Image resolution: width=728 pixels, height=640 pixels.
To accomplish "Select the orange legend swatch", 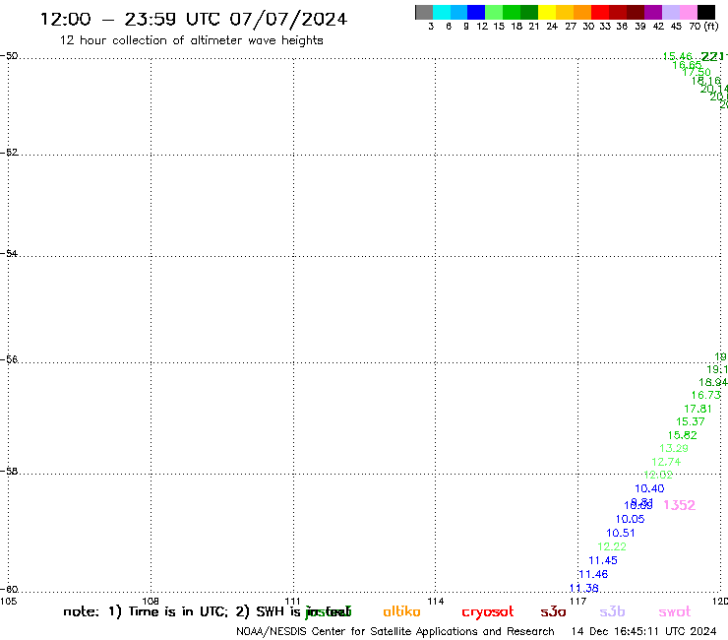I will (x=582, y=12).
